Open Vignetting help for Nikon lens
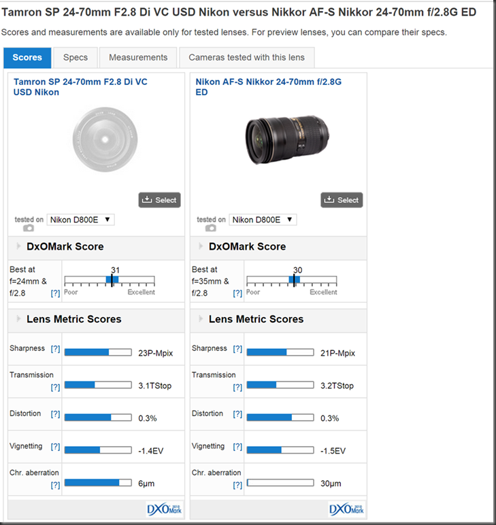Screen dimensions: 496x525 coord(237,447)
